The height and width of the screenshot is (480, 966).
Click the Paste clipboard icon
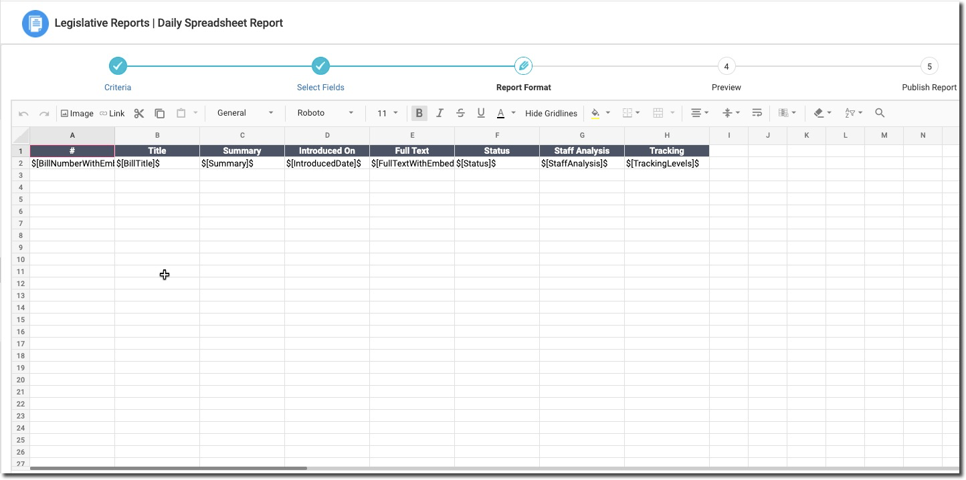[x=181, y=114]
